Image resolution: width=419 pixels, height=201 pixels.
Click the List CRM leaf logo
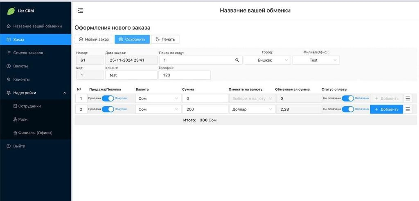pos(11,11)
